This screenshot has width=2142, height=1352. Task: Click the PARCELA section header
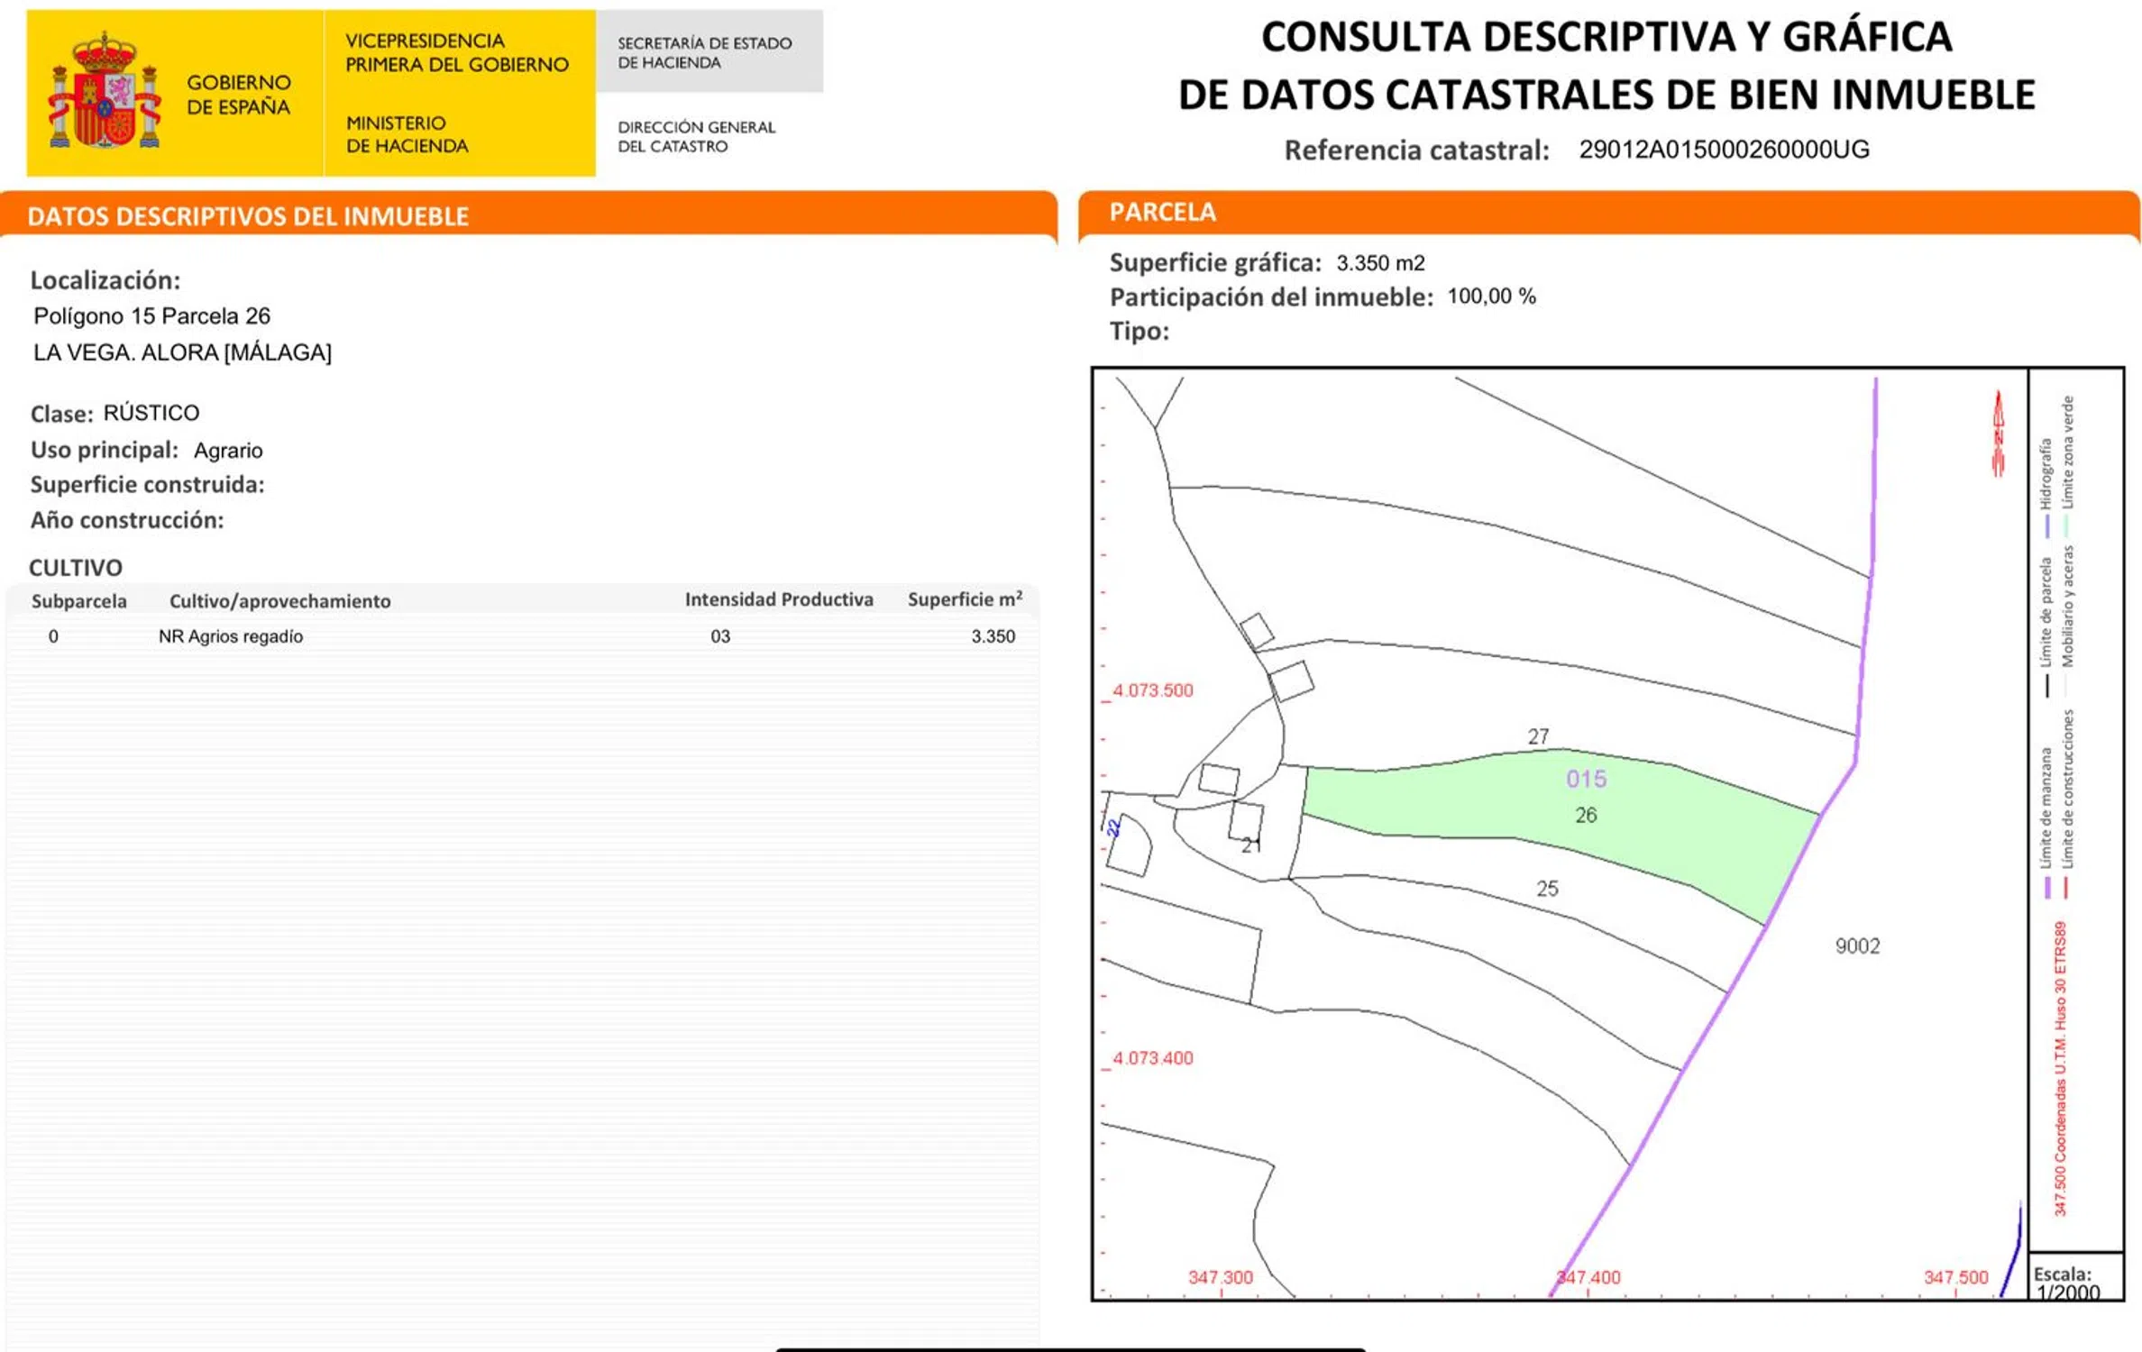click(1162, 212)
